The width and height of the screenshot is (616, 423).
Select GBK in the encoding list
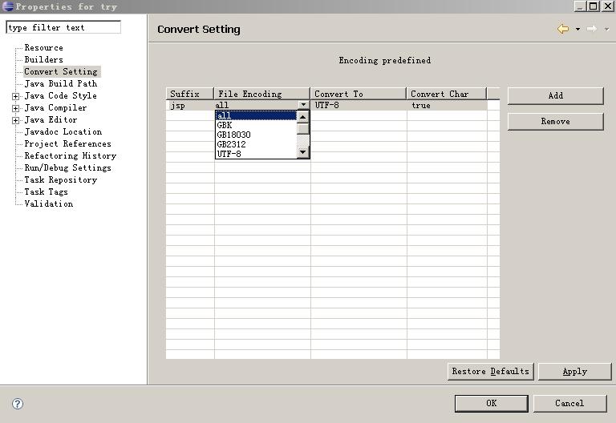click(225, 125)
